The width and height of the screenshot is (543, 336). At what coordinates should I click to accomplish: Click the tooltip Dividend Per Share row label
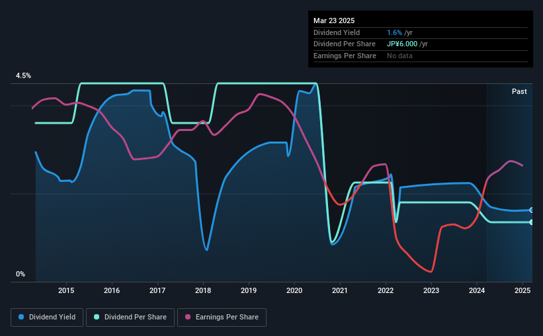(x=344, y=44)
